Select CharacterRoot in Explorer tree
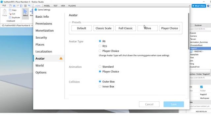The width and height of the screenshot is (211, 118). (196, 45)
